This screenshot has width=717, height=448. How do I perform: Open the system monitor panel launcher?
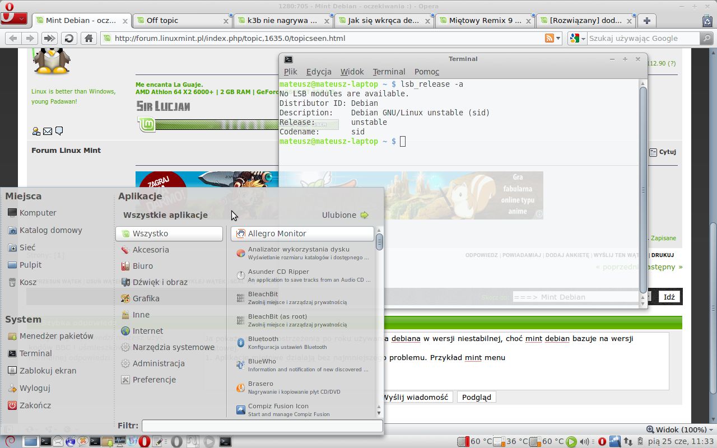pos(120,441)
